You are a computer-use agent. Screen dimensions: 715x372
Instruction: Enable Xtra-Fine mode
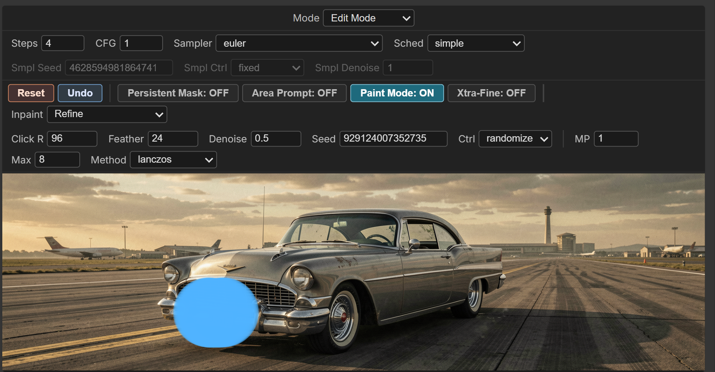click(491, 93)
